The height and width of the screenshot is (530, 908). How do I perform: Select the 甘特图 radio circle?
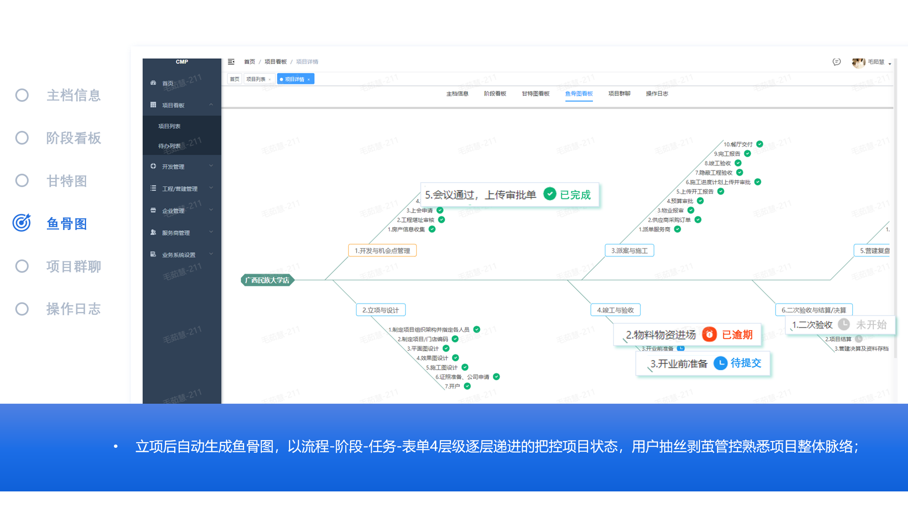pyautogui.click(x=22, y=181)
